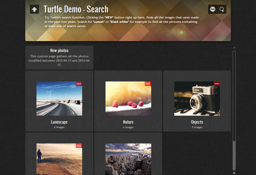Open the Objects vintage camera thumbnail

[197, 99]
